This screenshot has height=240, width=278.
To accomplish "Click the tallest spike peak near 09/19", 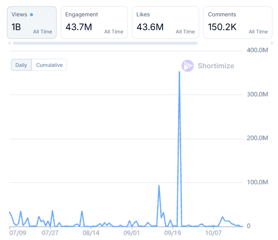I will pos(179,72).
